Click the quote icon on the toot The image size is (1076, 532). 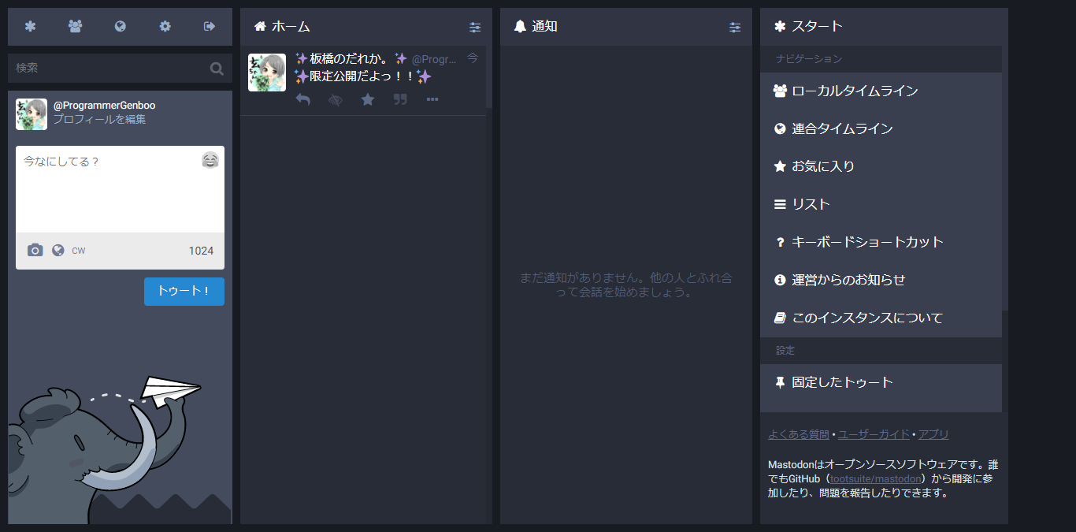coord(400,99)
